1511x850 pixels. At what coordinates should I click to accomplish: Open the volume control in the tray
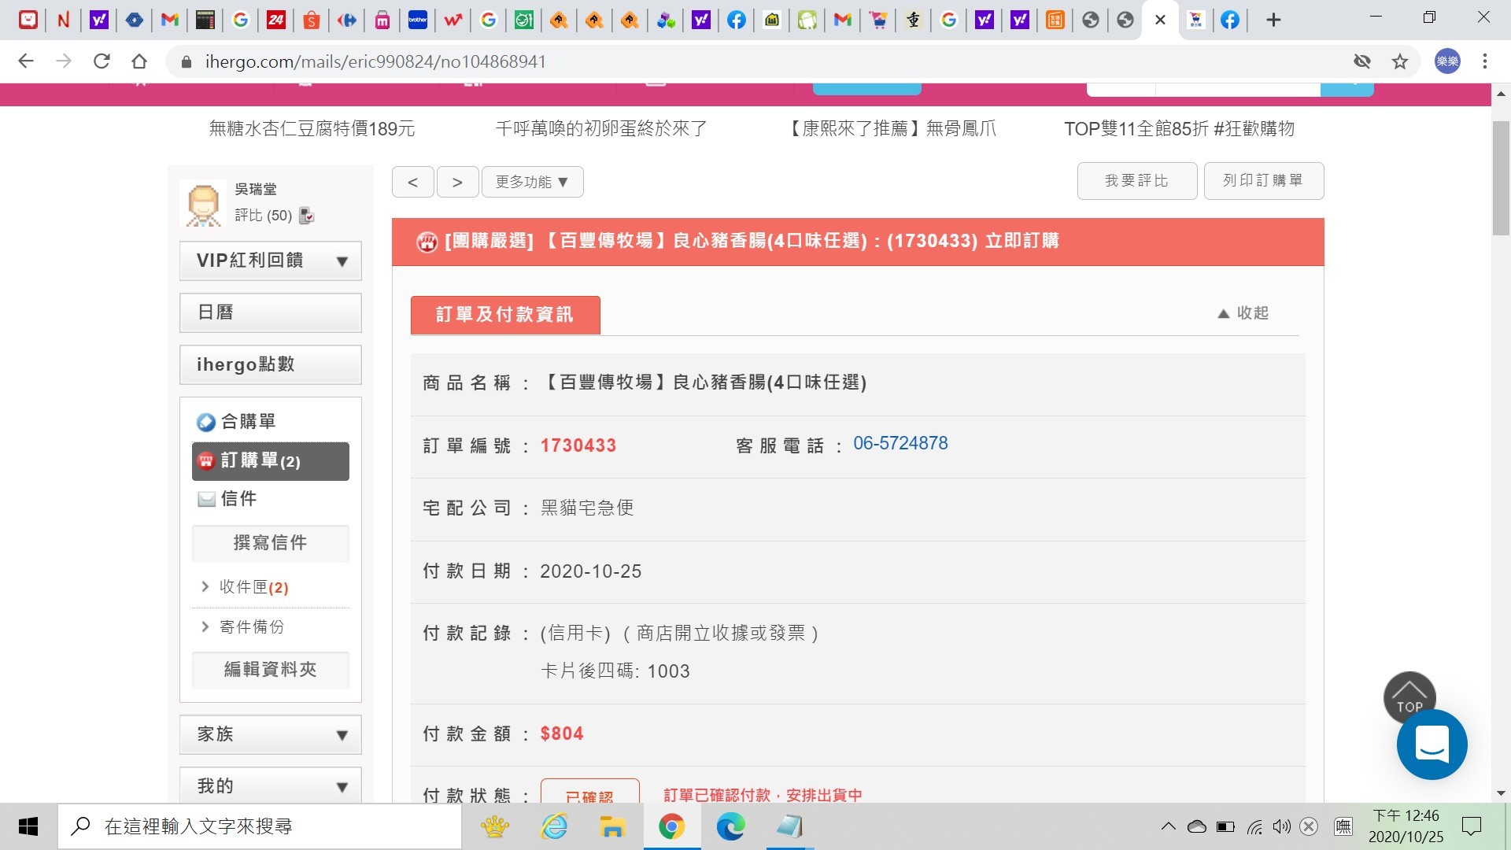1282,826
